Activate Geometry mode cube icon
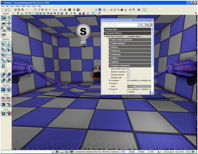 click(x=9, y=18)
